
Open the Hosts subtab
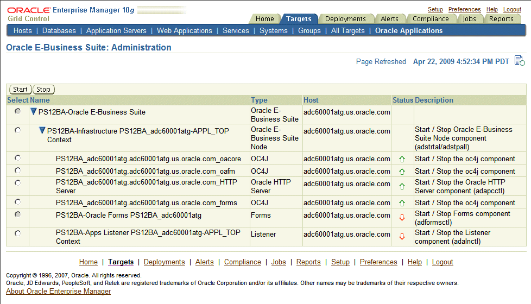point(23,31)
